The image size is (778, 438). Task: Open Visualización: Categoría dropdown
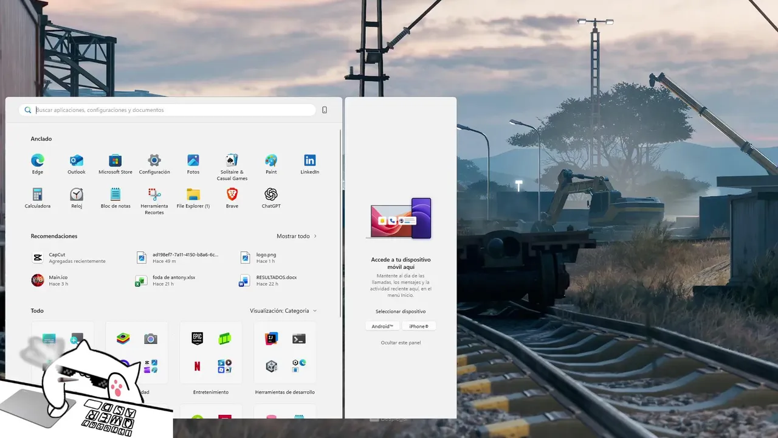tap(283, 311)
